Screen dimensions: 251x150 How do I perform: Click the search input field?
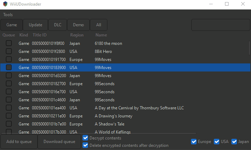[x=221, y=25]
